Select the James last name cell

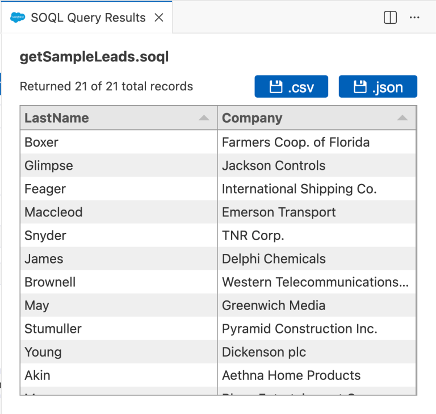pyautogui.click(x=119, y=258)
